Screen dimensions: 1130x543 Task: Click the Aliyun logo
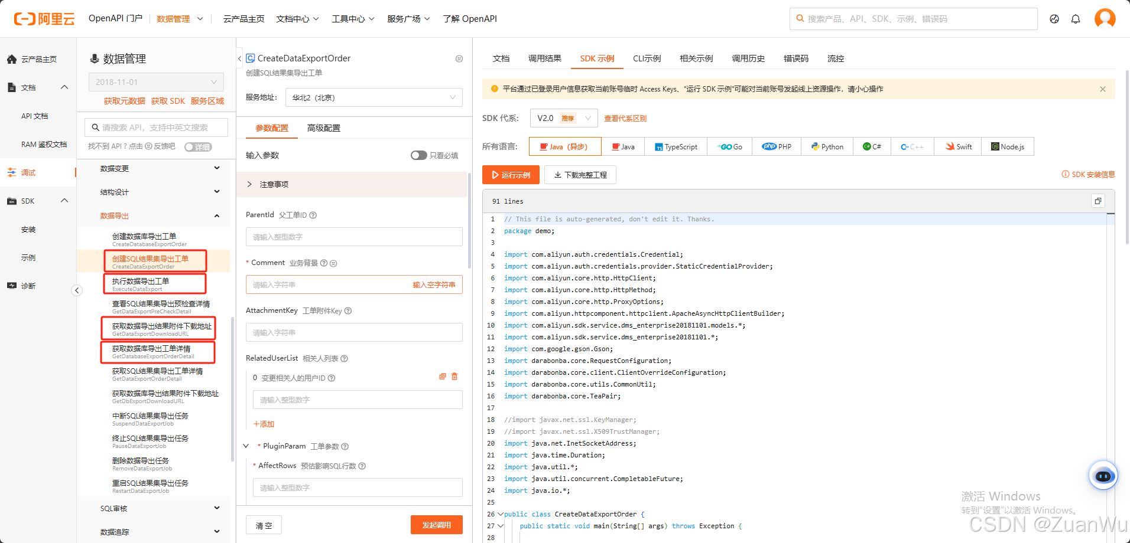(x=44, y=19)
